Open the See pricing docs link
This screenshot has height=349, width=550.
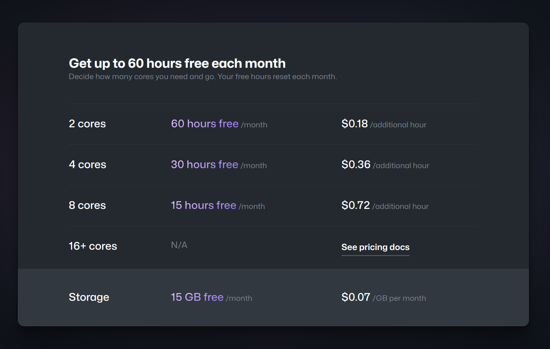[375, 247]
